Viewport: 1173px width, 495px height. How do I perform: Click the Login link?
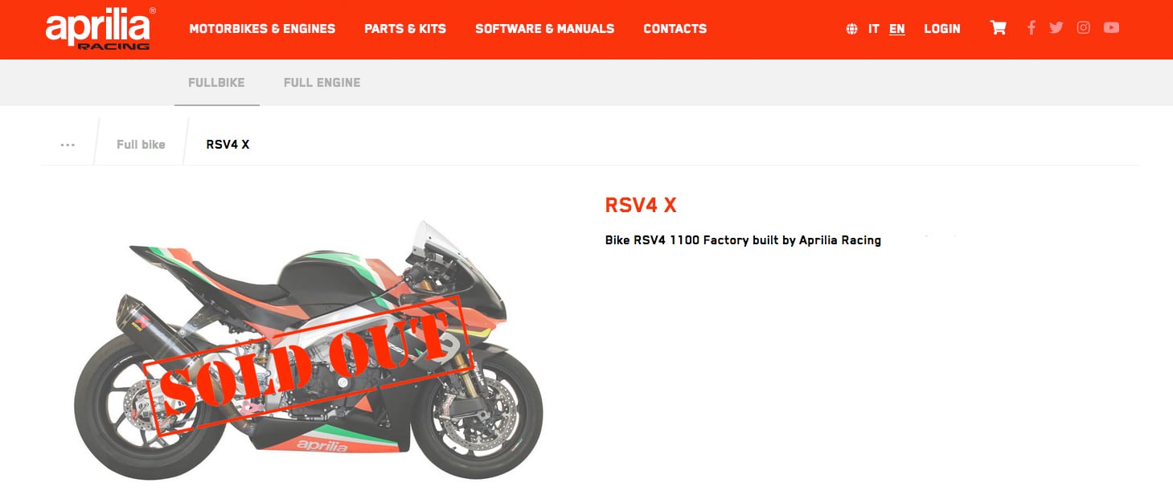click(x=942, y=29)
